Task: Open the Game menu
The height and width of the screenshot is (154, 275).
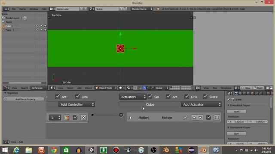Action: coord(22,9)
